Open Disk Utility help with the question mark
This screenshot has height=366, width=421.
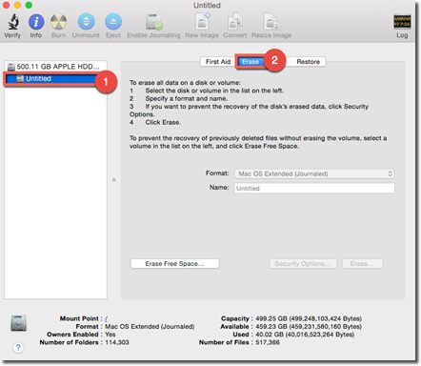click(x=18, y=348)
